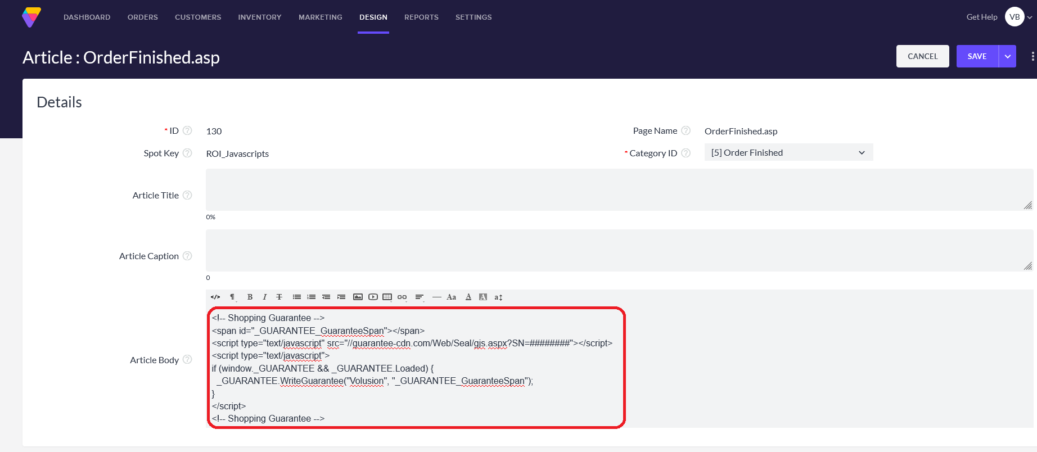Insert a numbered list
Screen dimensions: 1037x452
coord(312,297)
